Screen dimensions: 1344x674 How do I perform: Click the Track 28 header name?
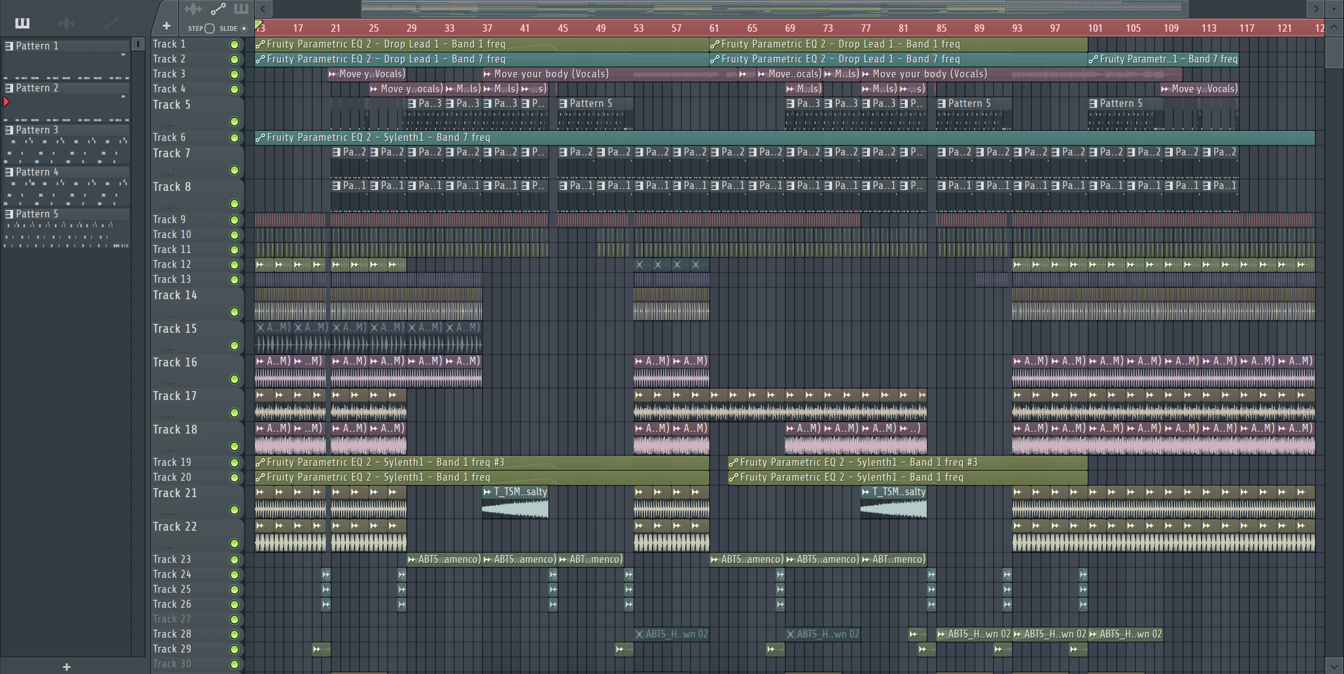coord(172,634)
